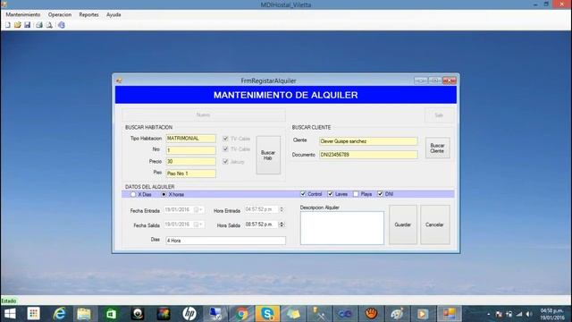Click the Nuevo button
The image size is (572, 322).
click(x=204, y=115)
